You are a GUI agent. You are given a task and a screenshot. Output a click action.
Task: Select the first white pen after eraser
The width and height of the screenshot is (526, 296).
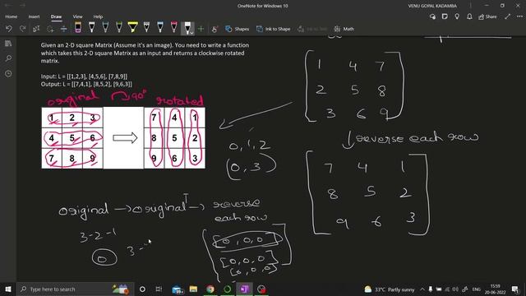click(91, 27)
